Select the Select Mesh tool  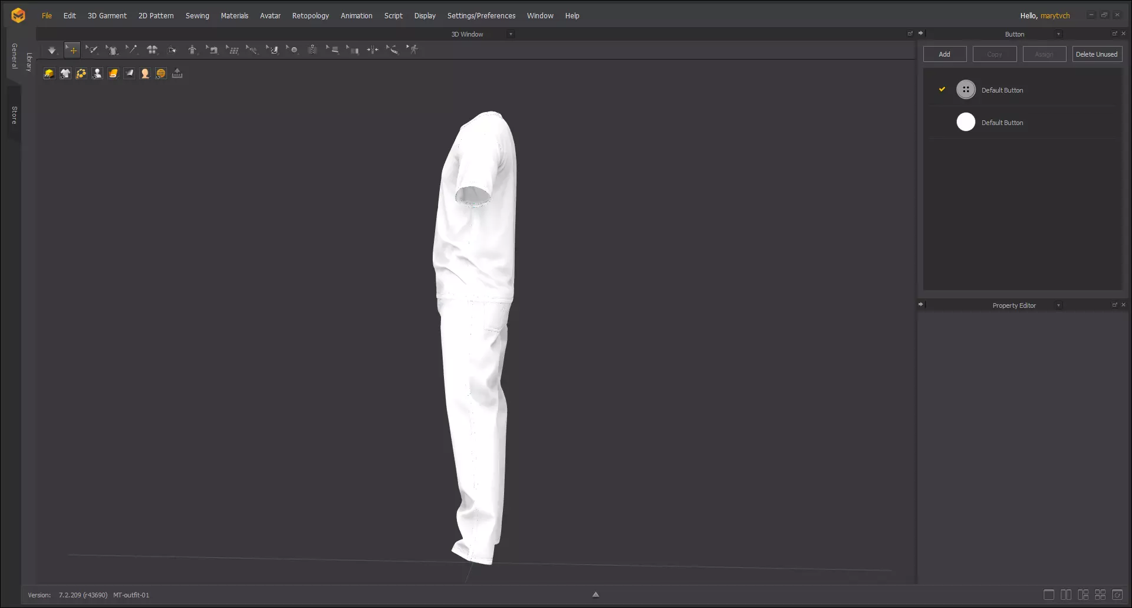(x=92, y=50)
